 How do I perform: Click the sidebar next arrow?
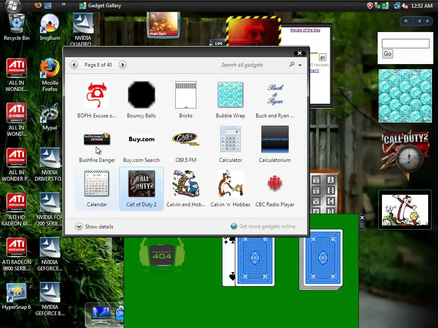[427, 21]
